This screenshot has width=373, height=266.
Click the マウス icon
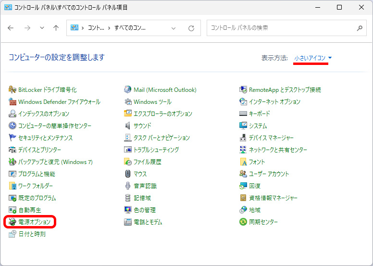point(128,174)
